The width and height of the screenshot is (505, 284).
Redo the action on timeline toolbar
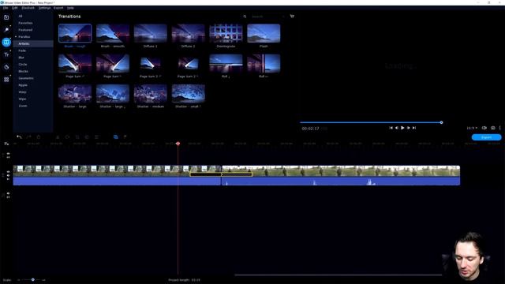(x=28, y=136)
